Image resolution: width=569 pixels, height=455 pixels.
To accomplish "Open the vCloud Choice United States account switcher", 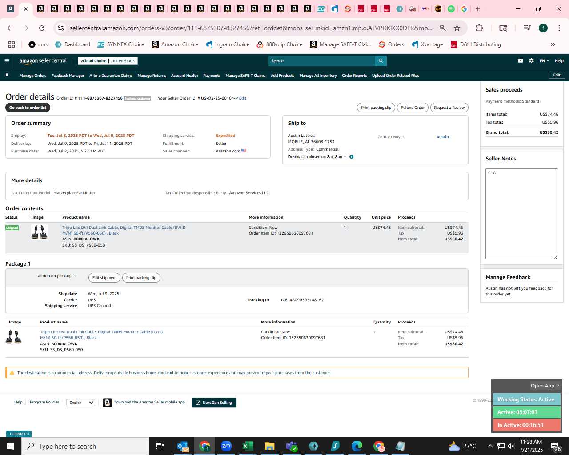I will (108, 61).
